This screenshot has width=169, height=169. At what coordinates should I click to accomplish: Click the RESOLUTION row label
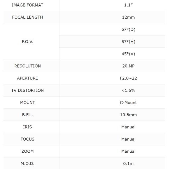coord(28,66)
